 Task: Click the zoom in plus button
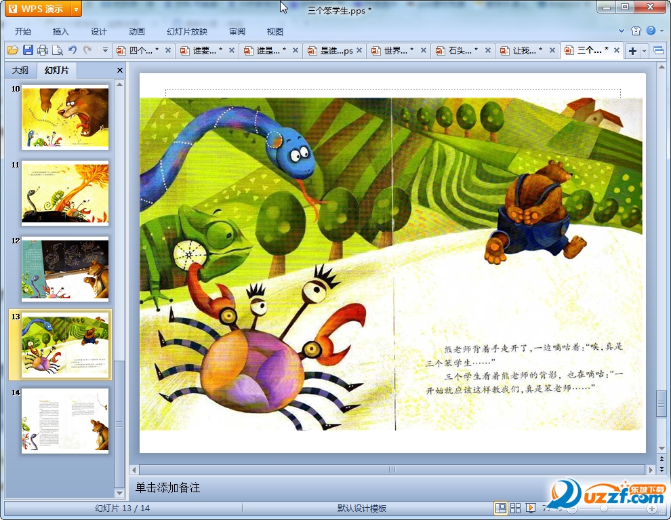652,509
